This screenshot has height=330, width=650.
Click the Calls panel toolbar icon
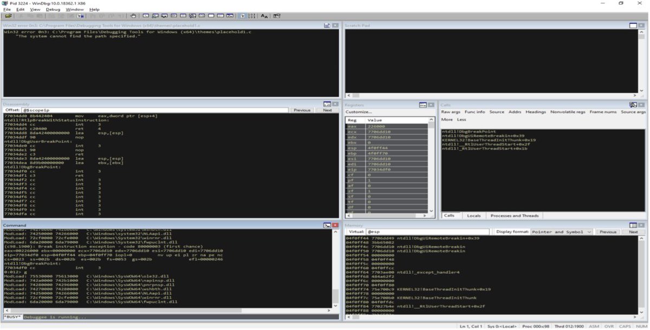pyautogui.click(x=633, y=104)
